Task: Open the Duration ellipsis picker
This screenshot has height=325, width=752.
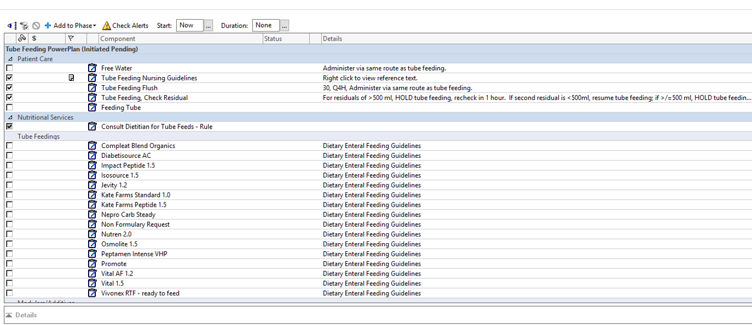Action: click(x=284, y=25)
